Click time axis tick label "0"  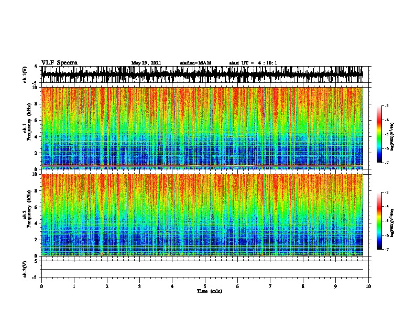click(x=41, y=286)
